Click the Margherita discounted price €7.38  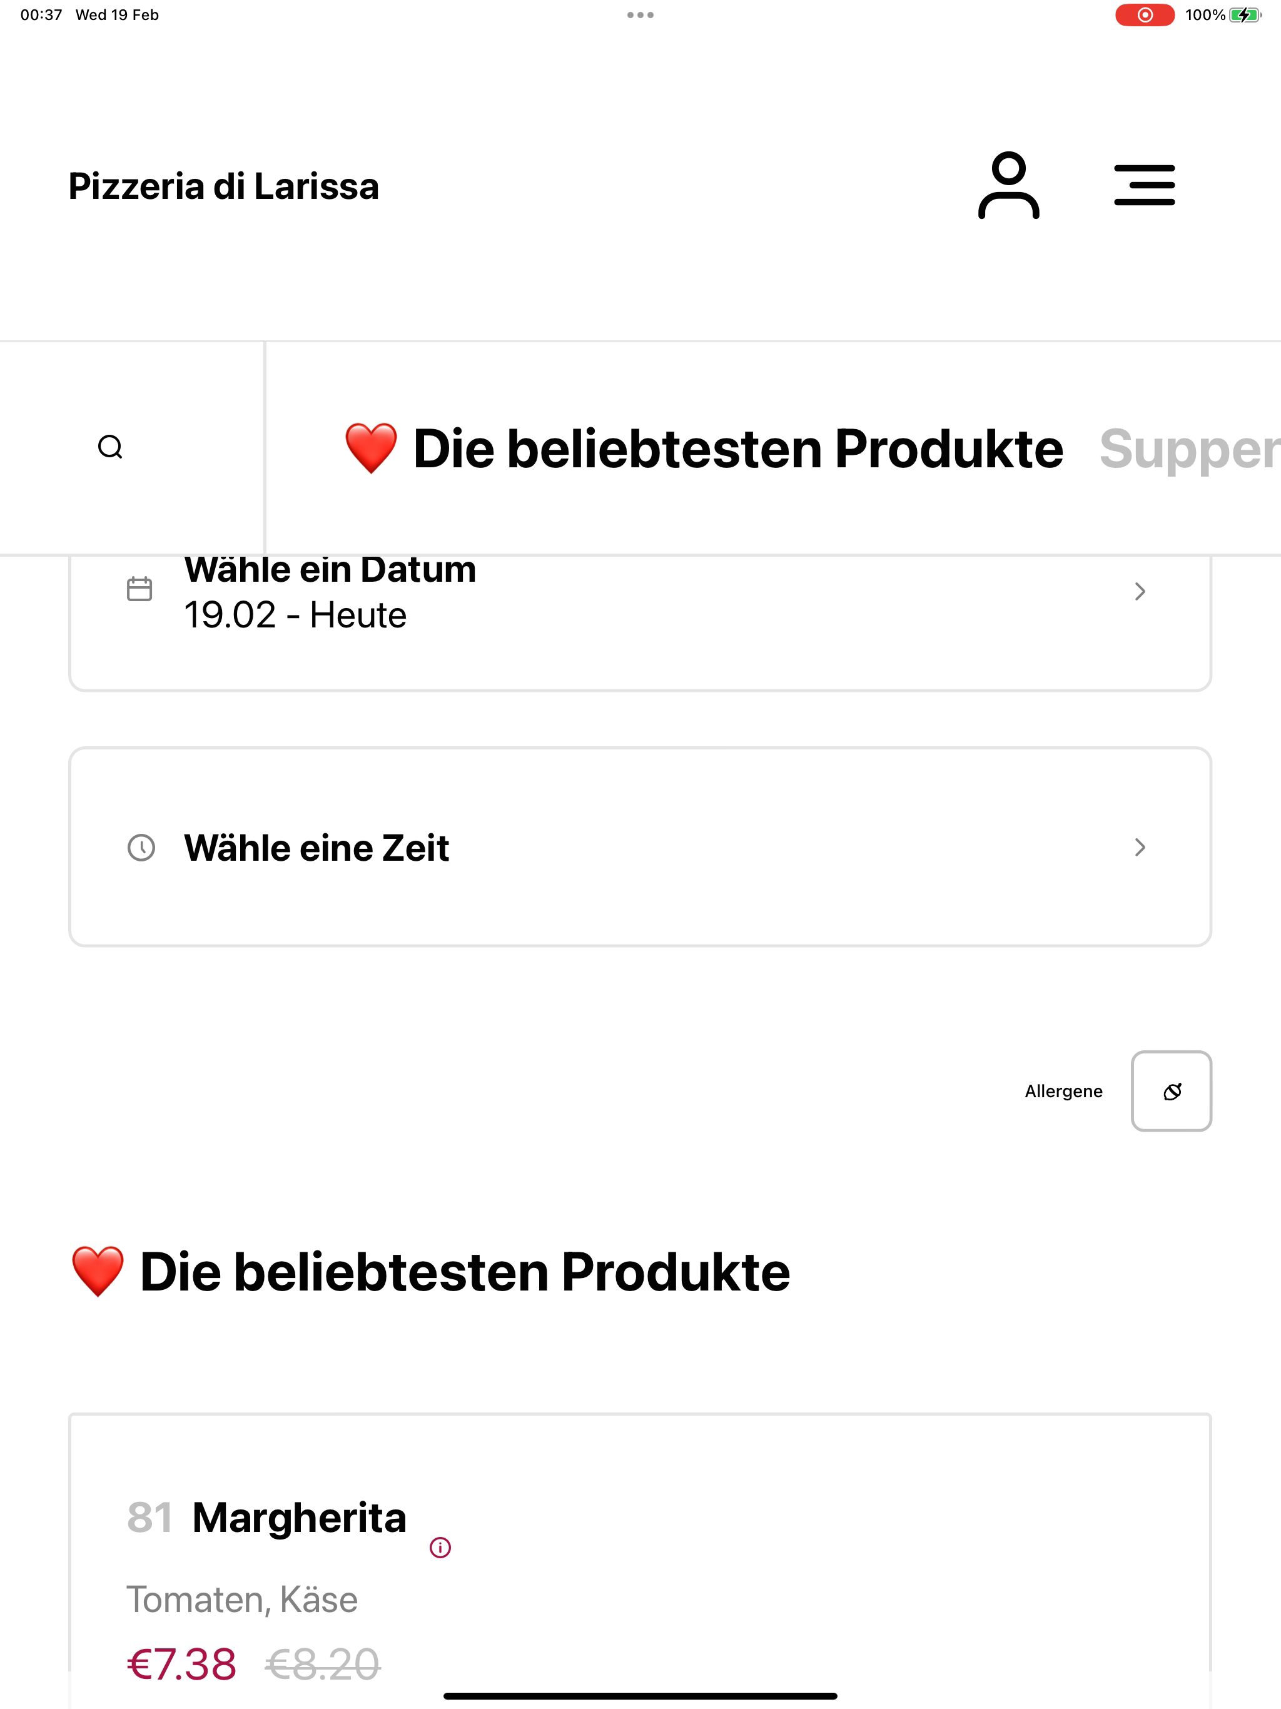coord(181,1663)
